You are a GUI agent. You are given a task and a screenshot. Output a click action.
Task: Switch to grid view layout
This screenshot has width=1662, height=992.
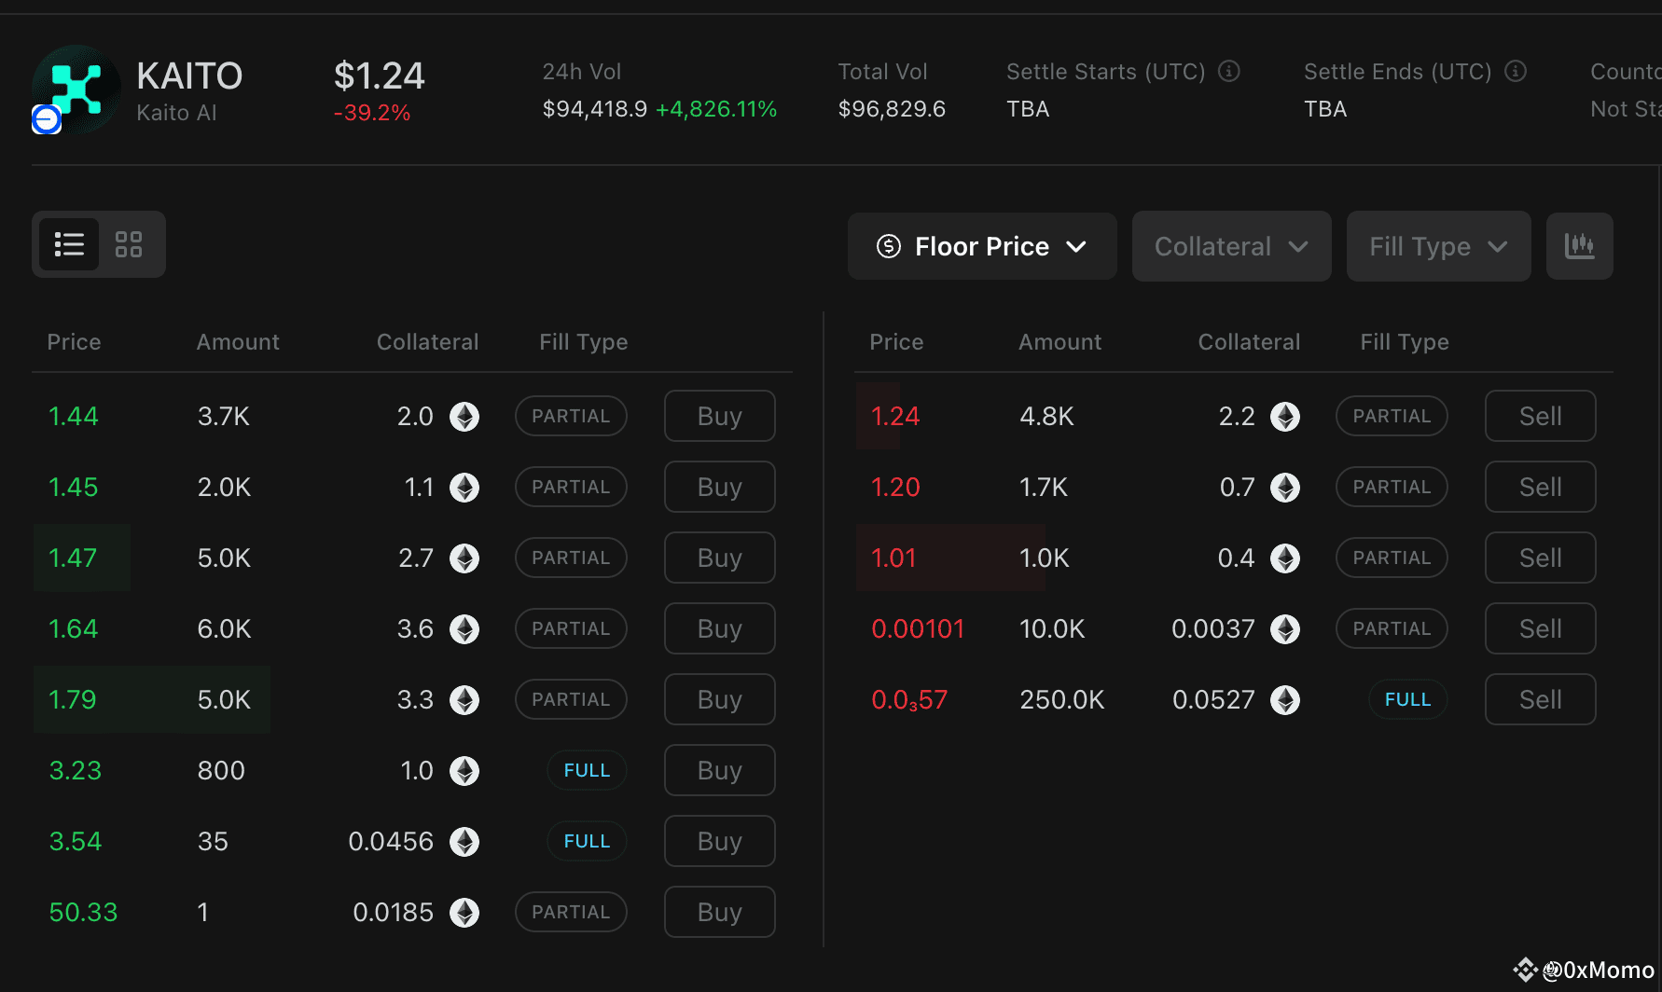129,244
